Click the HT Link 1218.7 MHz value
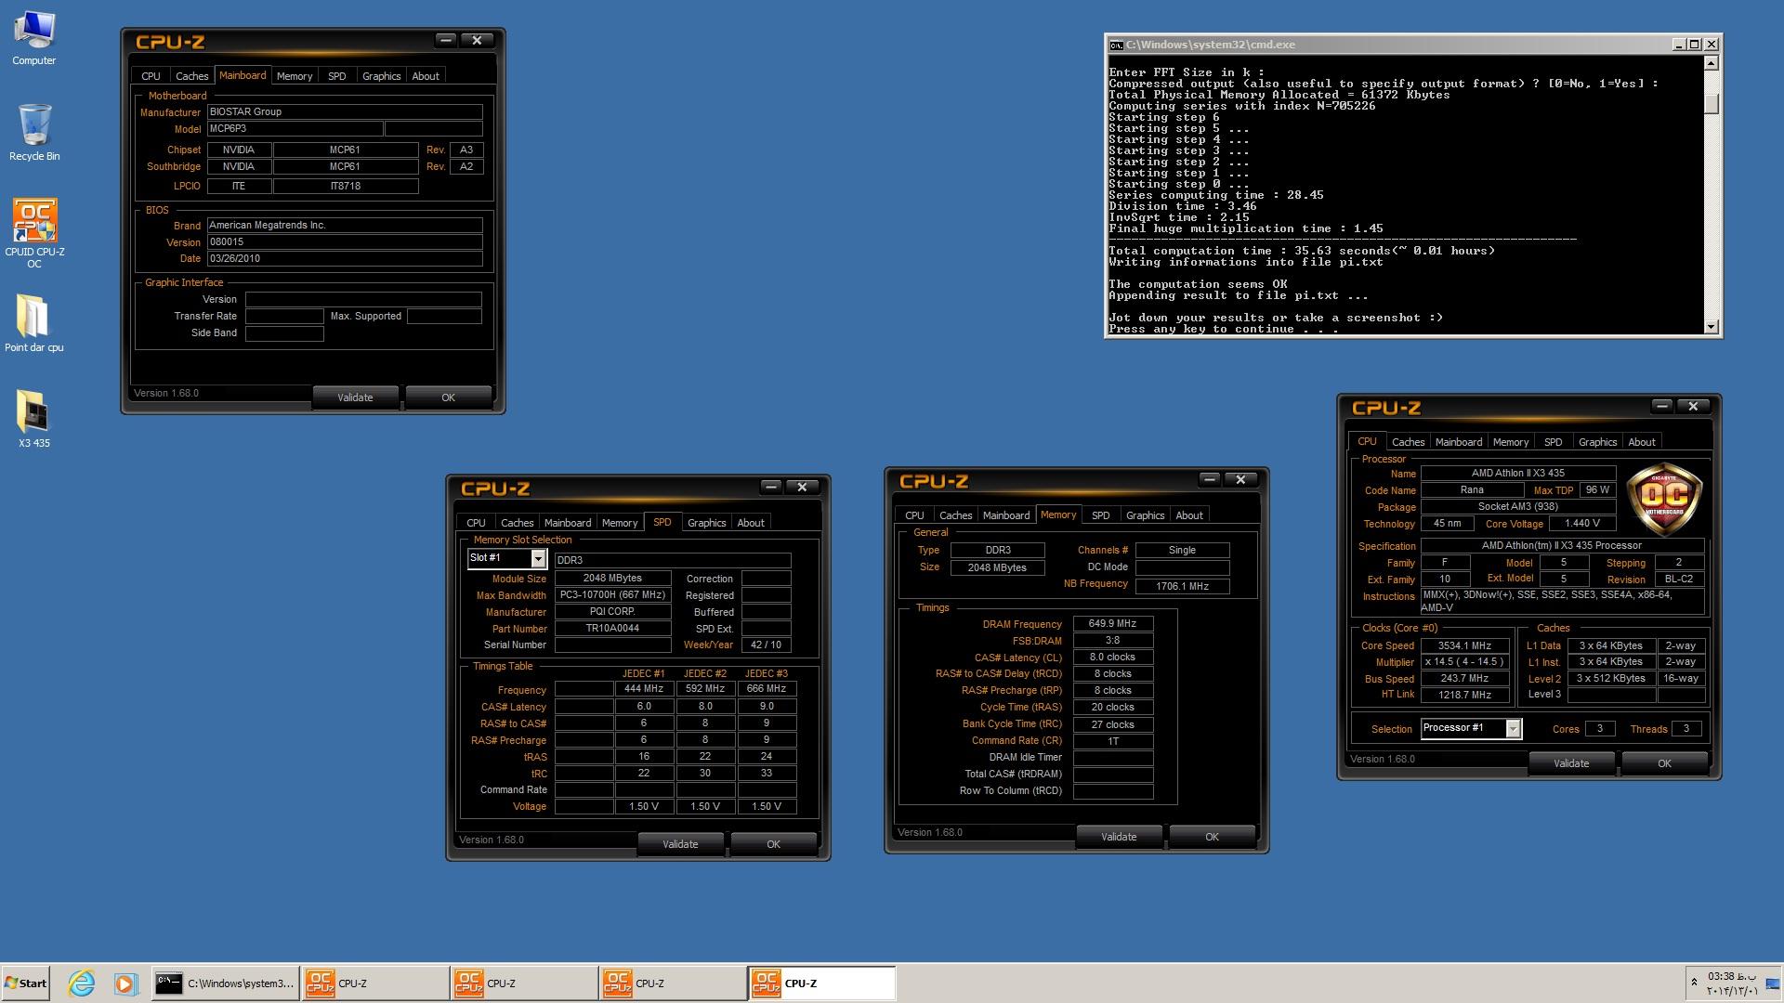The height and width of the screenshot is (1003, 1784). pyautogui.click(x=1464, y=695)
